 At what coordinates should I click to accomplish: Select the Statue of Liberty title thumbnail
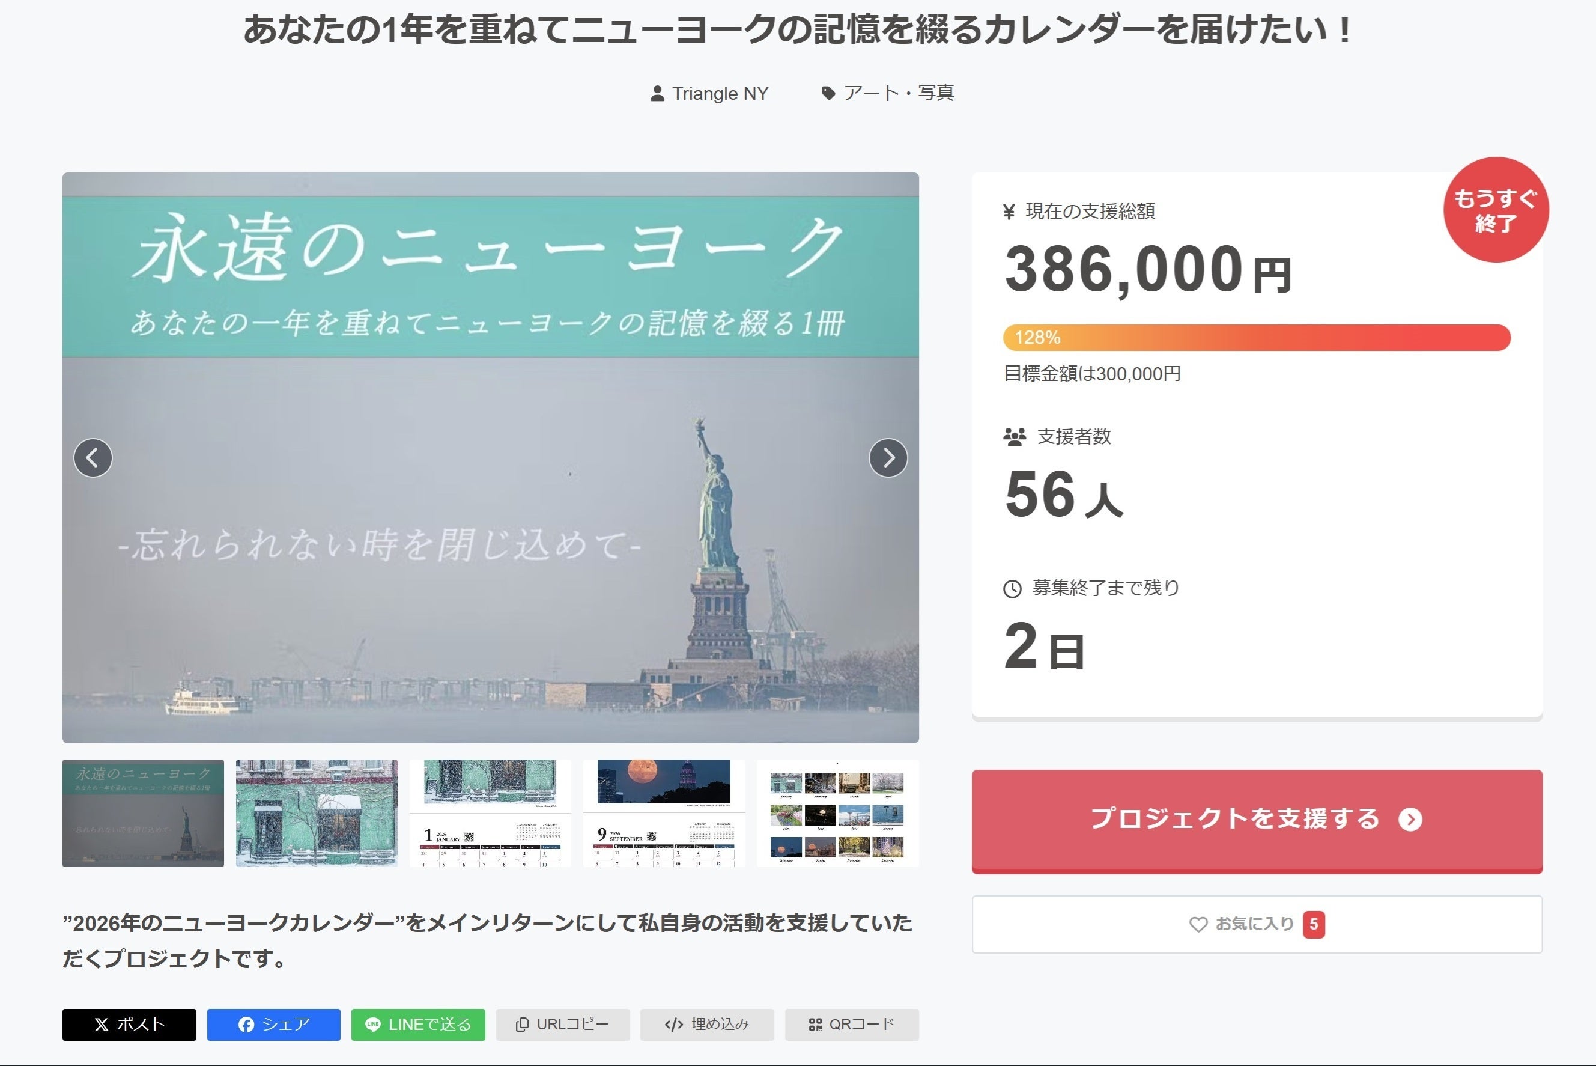pyautogui.click(x=143, y=812)
